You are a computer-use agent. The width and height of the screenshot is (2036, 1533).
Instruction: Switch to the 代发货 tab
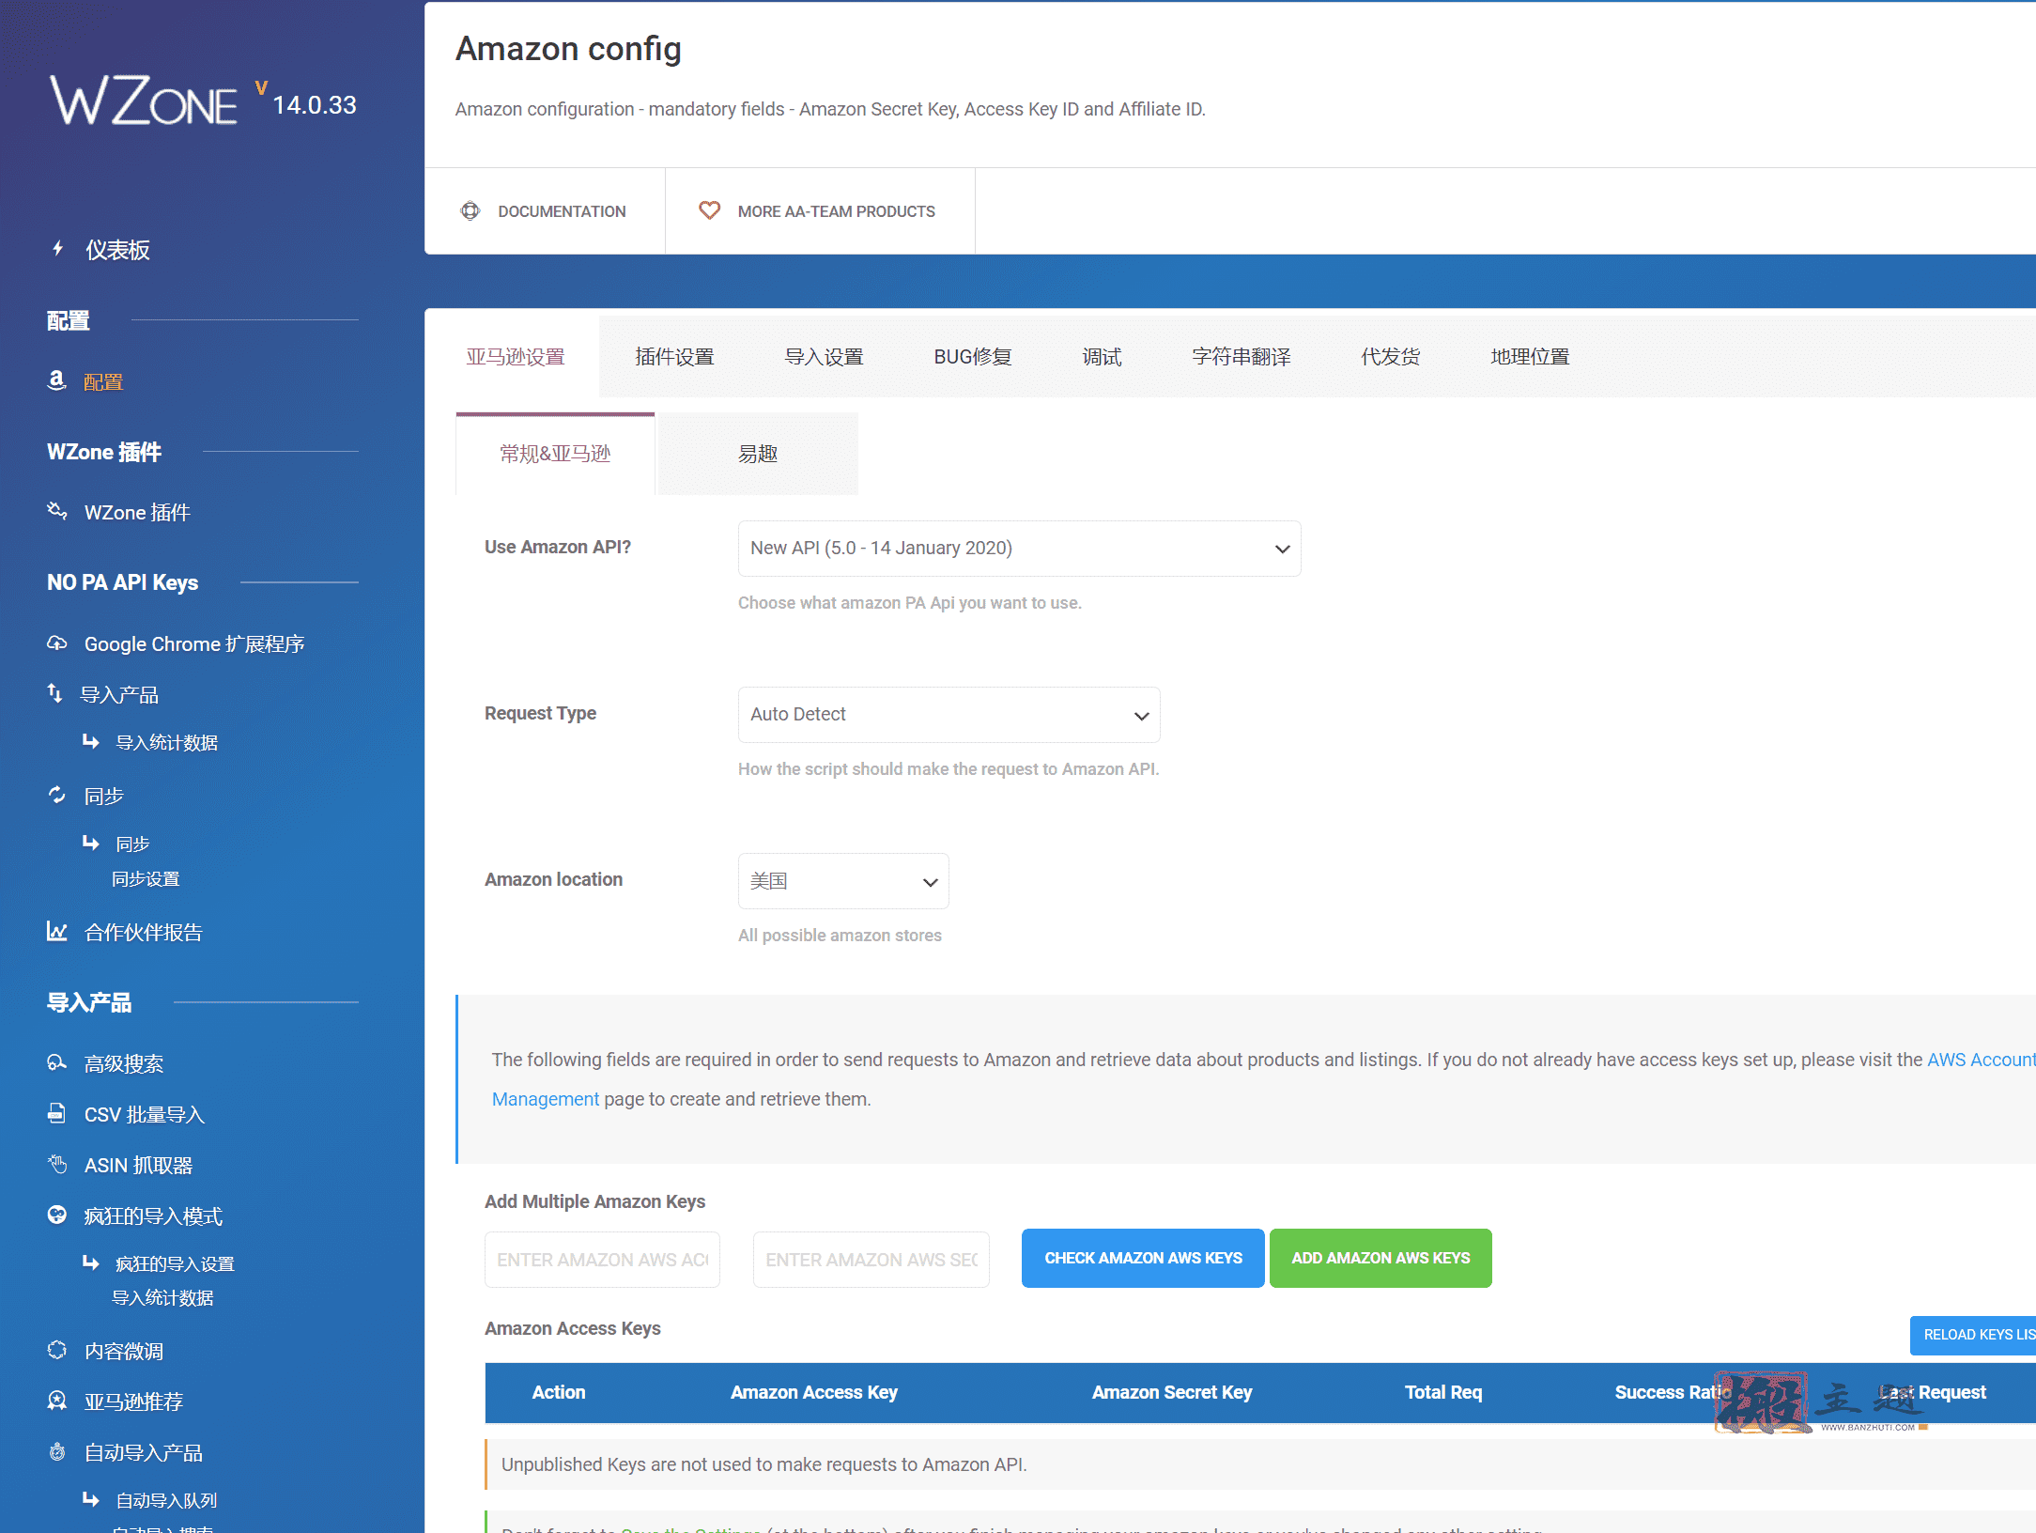[x=1391, y=357]
